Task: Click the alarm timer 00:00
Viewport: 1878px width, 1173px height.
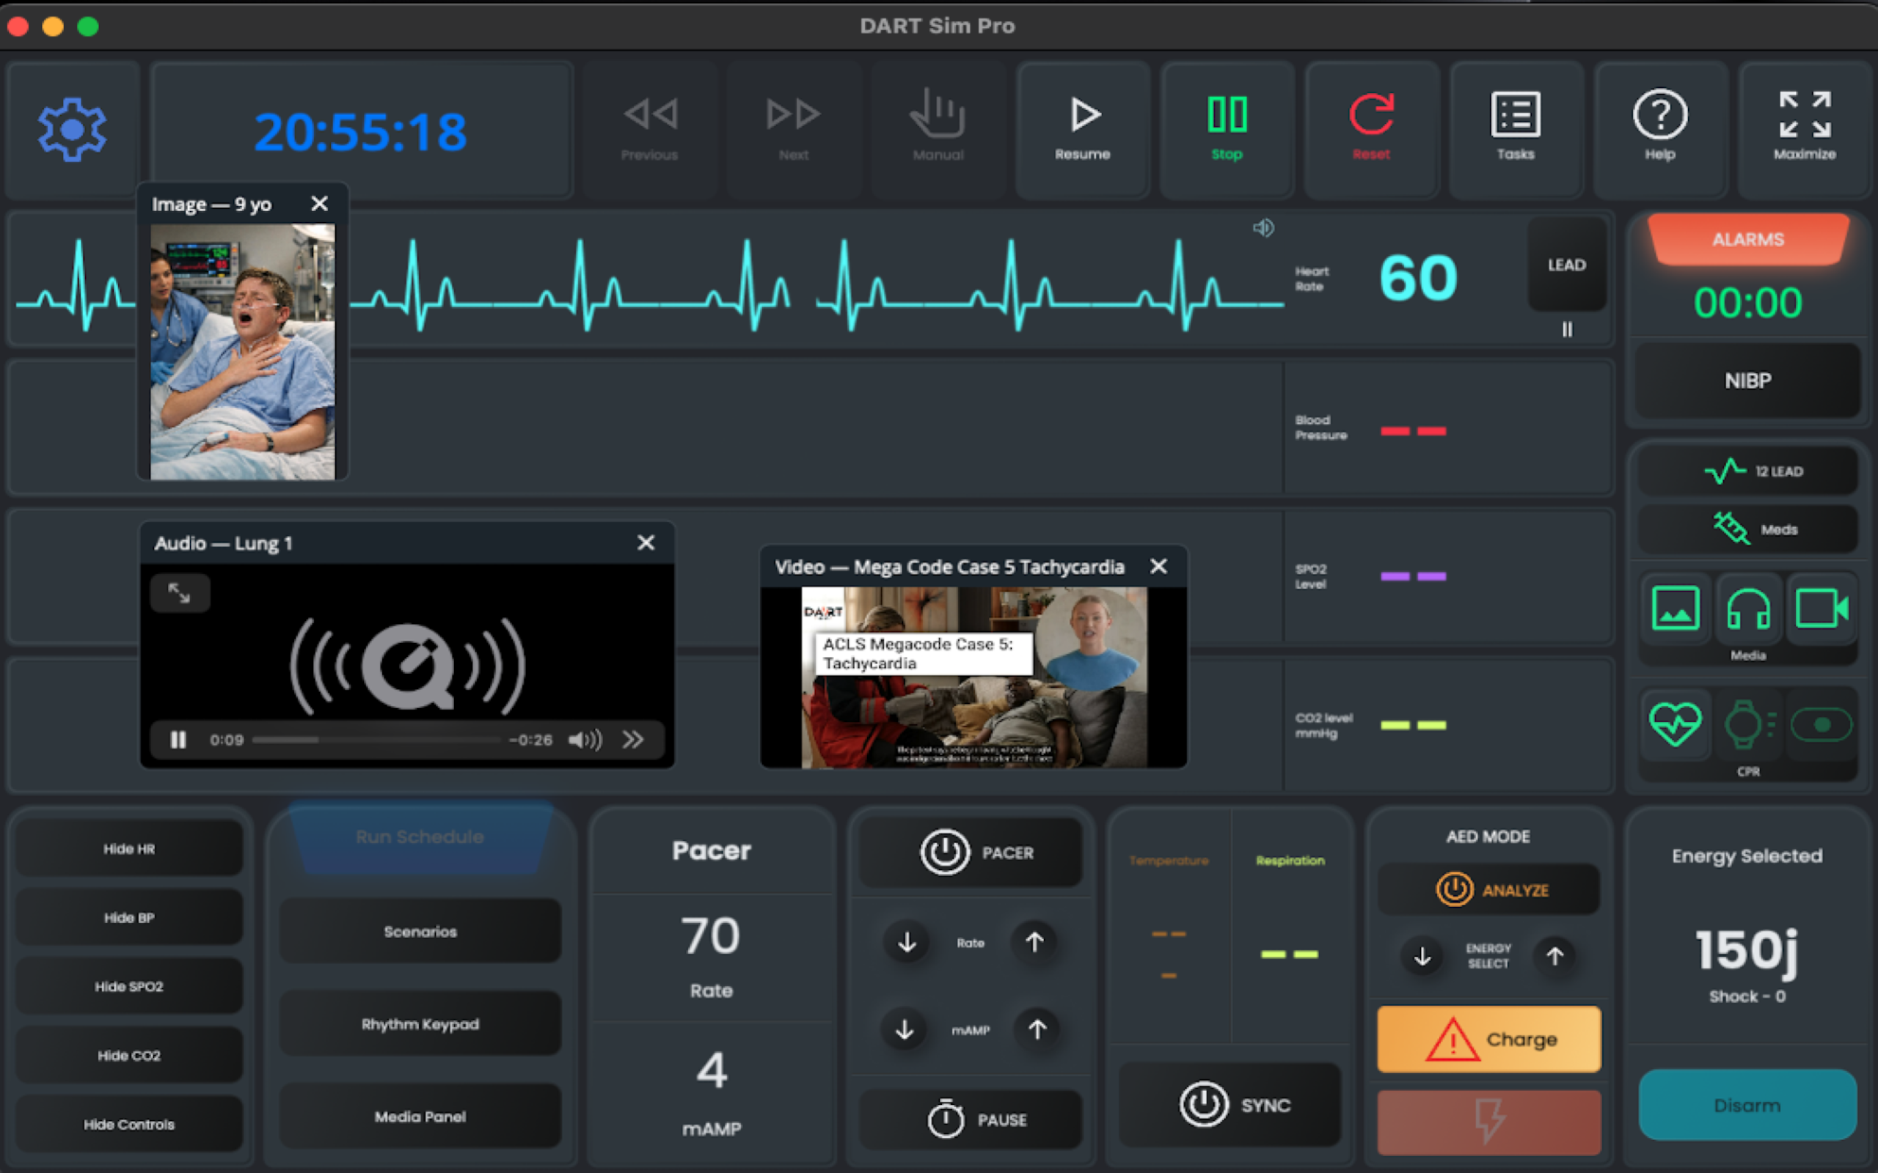Action: [1747, 303]
